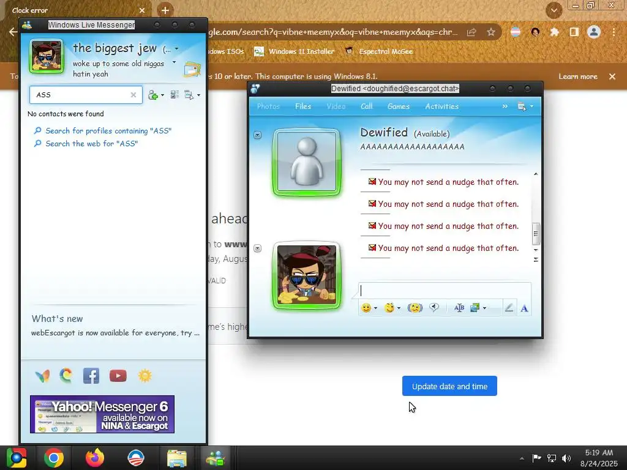Open the Yahoo Messenger 6 banner
This screenshot has width=627, height=470.
[x=102, y=414]
